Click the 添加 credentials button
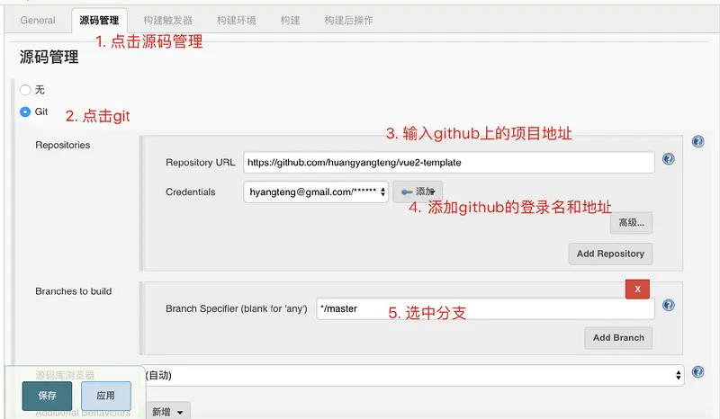 (418, 192)
